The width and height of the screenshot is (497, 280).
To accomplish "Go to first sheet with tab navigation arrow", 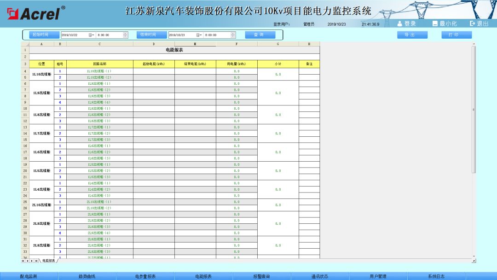I will (x=23, y=261).
